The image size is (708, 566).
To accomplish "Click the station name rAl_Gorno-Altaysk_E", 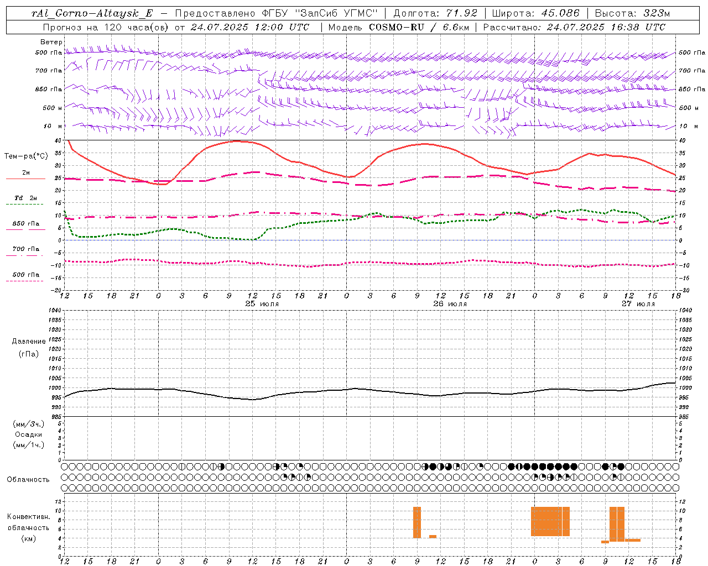I will pos(92,14).
